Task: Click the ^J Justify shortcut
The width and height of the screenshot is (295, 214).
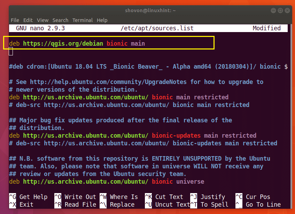Action: 208,197
